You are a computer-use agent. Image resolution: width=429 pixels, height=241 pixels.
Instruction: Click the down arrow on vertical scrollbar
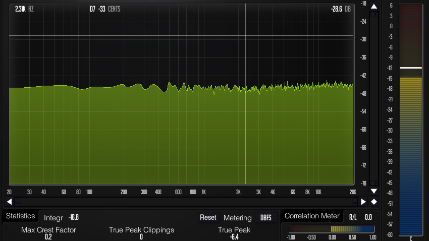tap(373, 191)
